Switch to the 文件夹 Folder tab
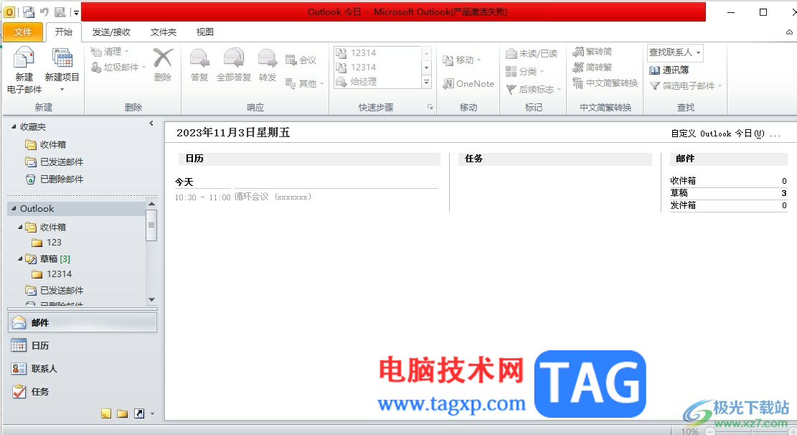Image resolution: width=797 pixels, height=435 pixels. tap(163, 32)
